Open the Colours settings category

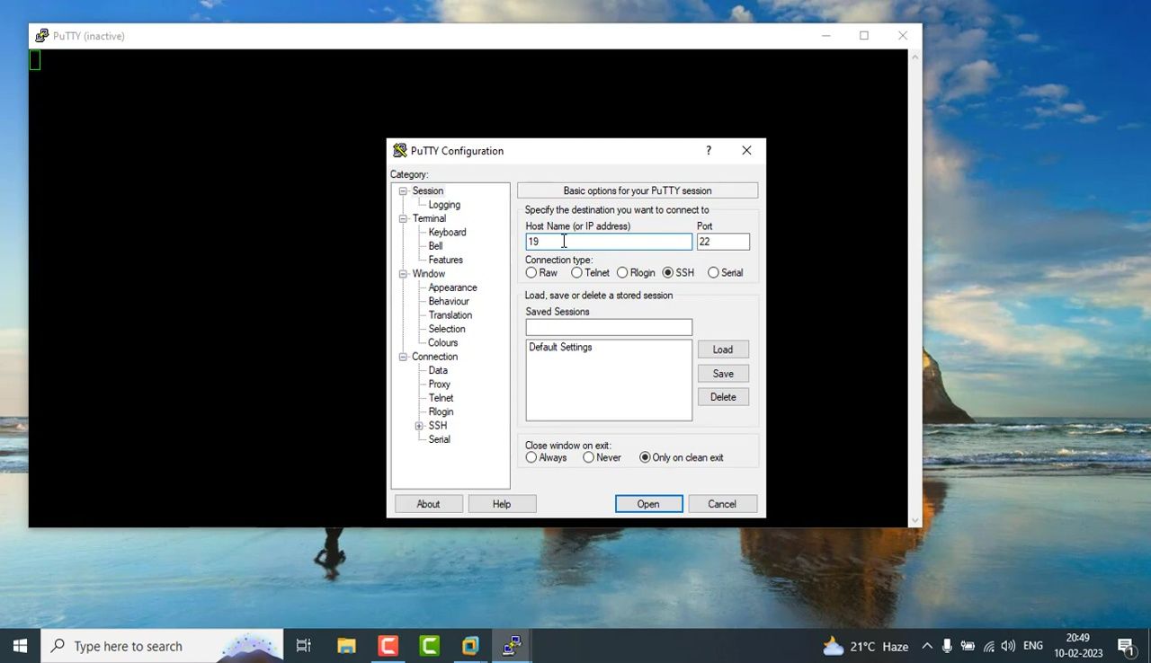[442, 342]
